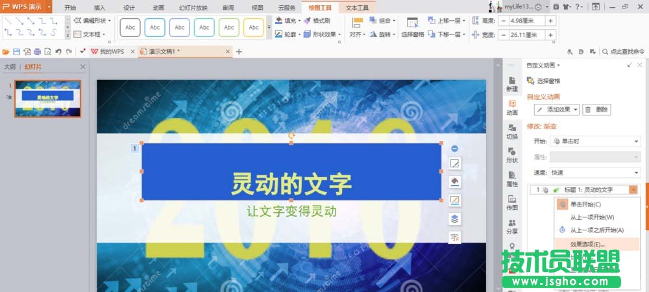Expand the Send Backward (下移一层) dropdown
The width and height of the screenshot is (649, 292).
pos(463,34)
